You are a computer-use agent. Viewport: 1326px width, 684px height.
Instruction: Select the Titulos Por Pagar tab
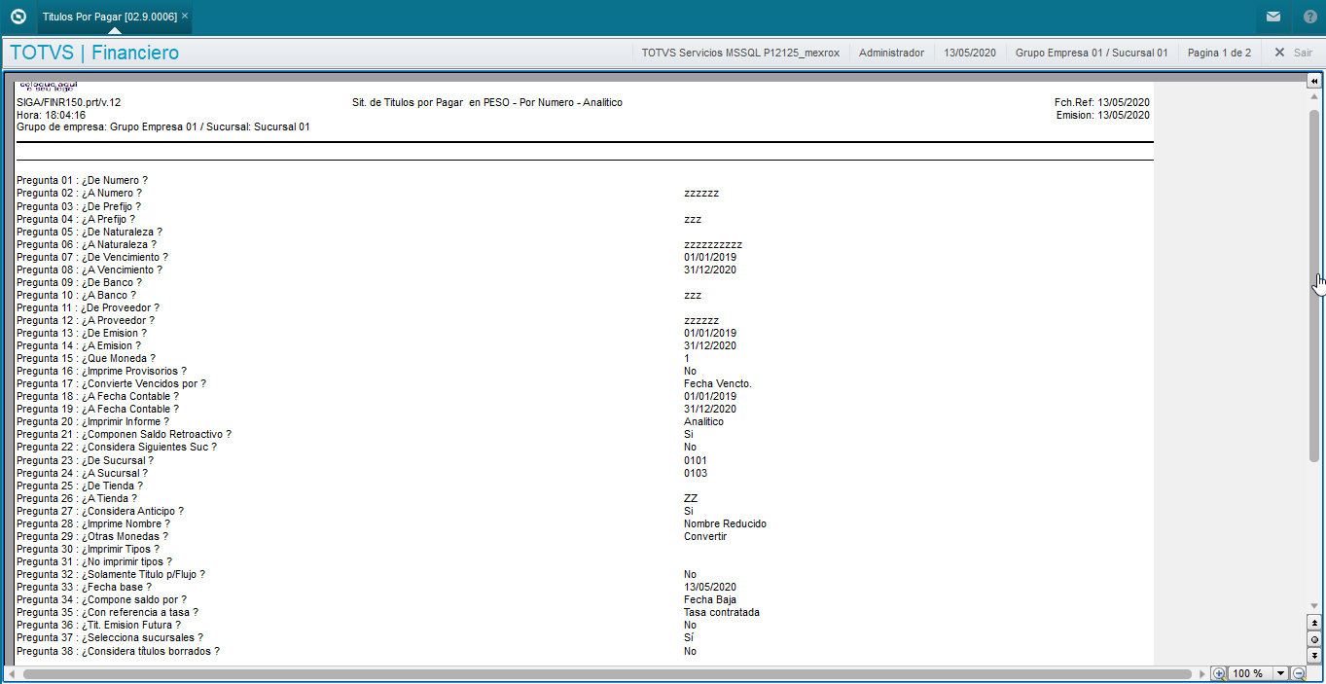(108, 17)
